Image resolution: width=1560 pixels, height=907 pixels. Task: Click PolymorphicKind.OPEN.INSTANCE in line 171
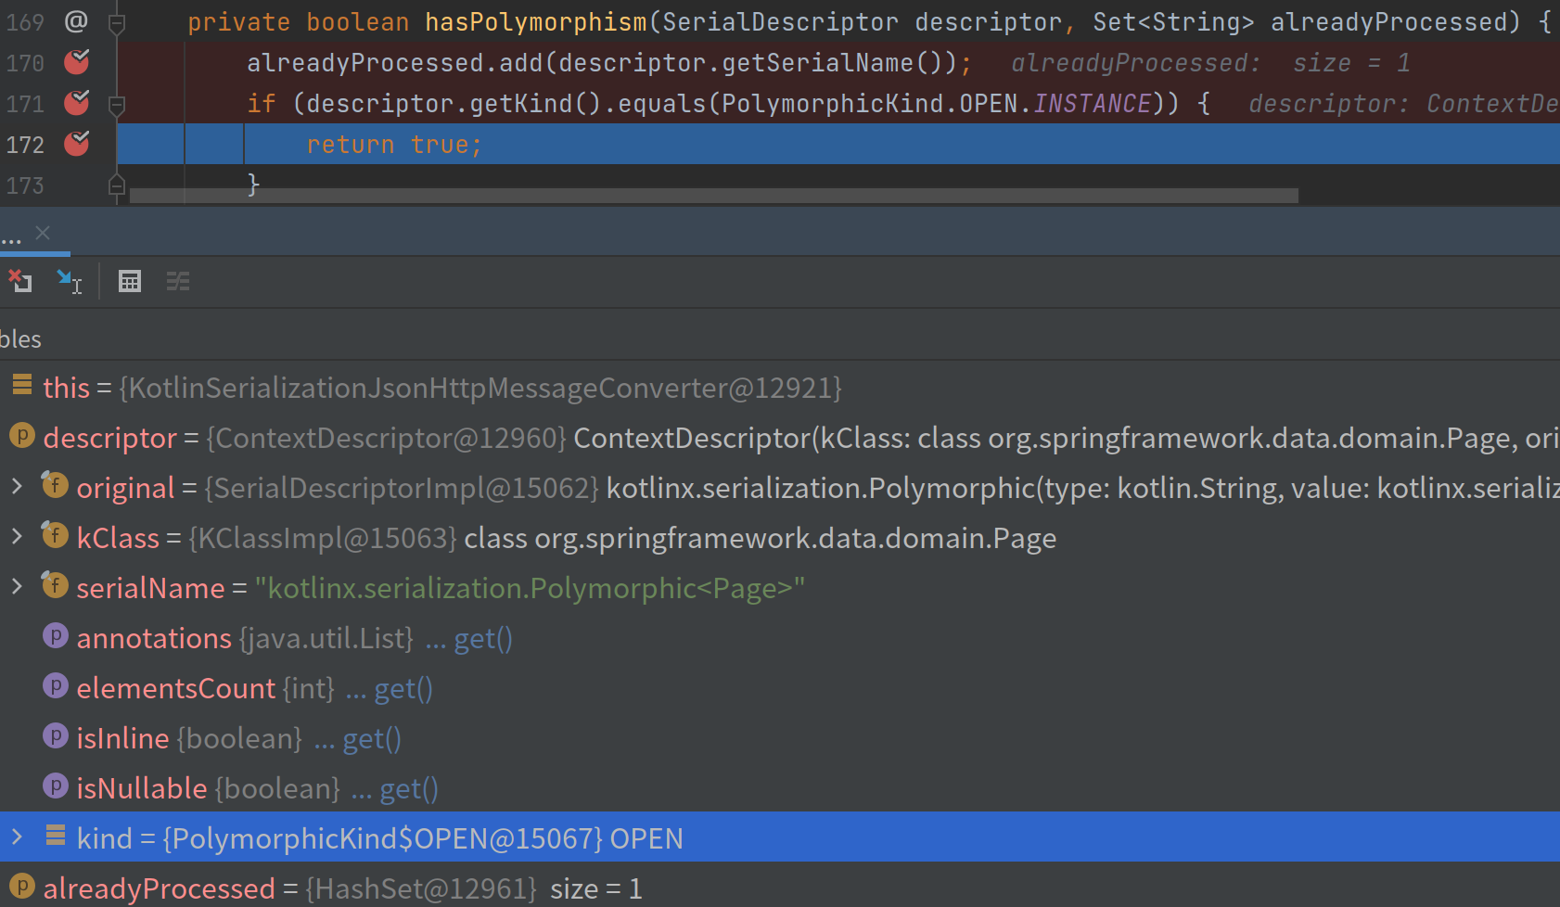tap(937, 104)
